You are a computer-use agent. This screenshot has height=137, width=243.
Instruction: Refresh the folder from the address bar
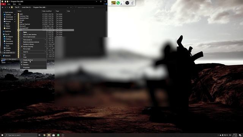[71, 7]
